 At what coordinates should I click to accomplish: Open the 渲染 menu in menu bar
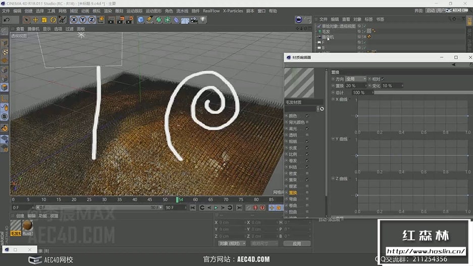(108, 11)
